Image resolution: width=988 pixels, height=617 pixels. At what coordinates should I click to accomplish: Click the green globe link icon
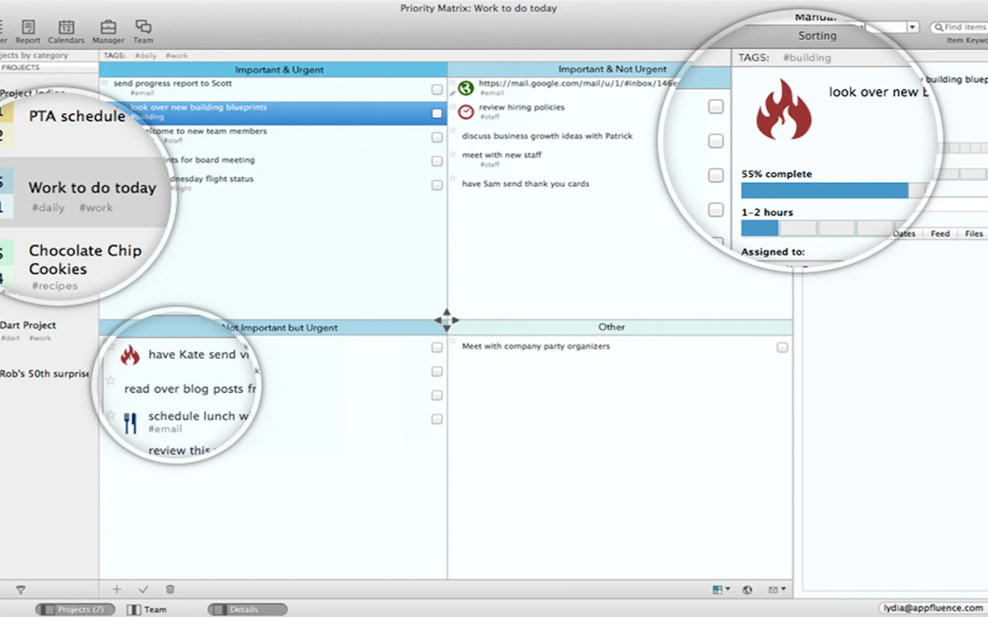click(x=466, y=88)
